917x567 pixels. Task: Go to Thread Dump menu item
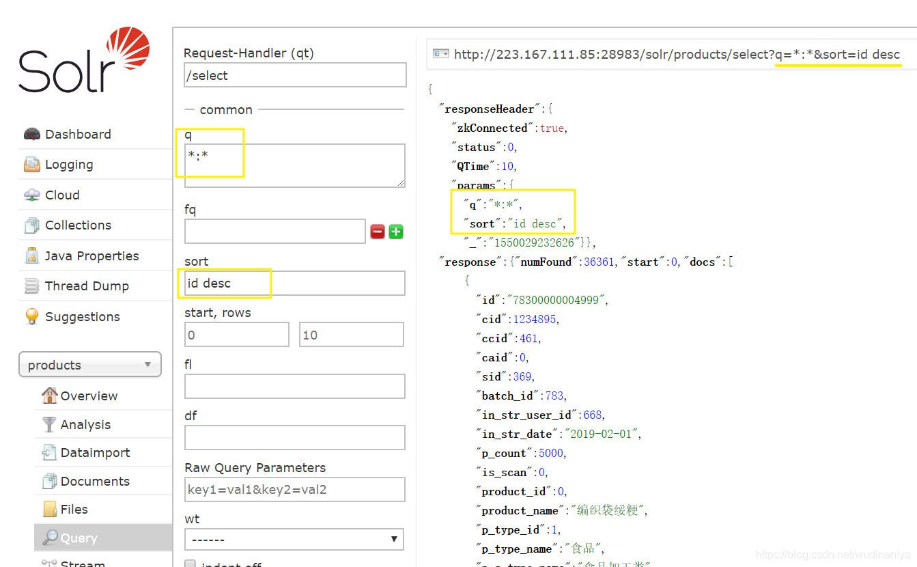[x=87, y=286]
